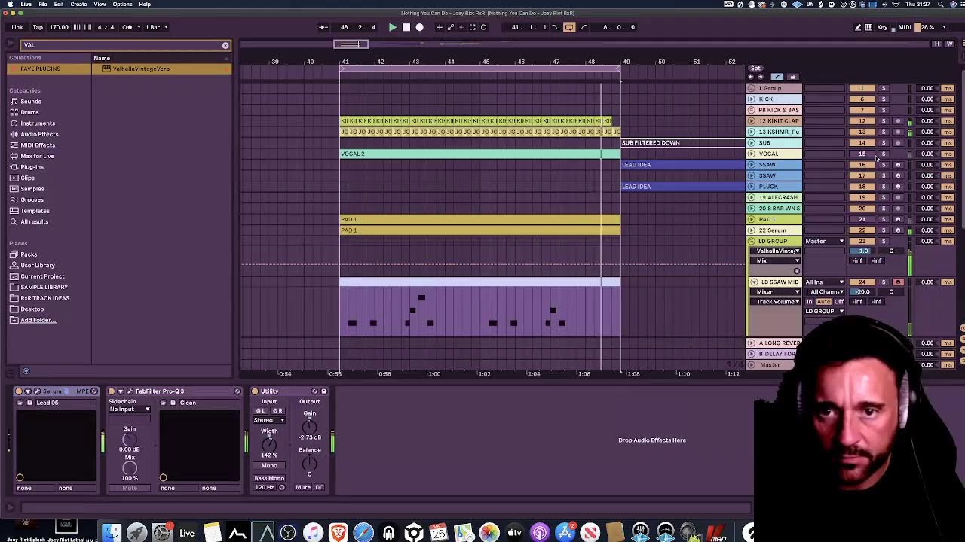The image size is (965, 542).
Task: Open the Live application menu
Action: pos(26,5)
